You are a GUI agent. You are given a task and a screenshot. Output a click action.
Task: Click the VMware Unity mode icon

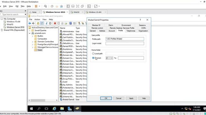click(x=82, y=6)
